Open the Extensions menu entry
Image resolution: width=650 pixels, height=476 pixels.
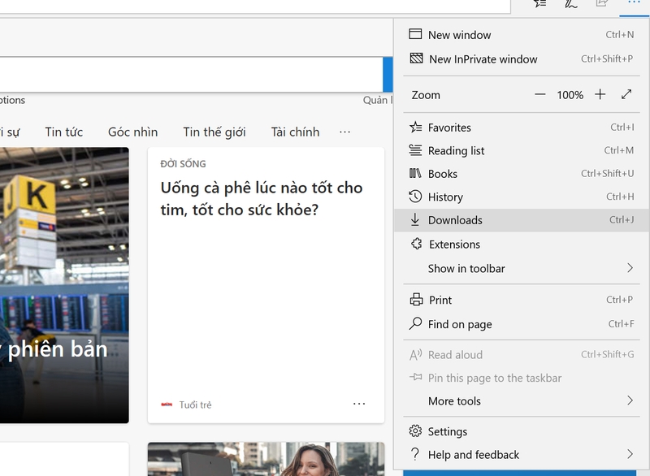[454, 244]
